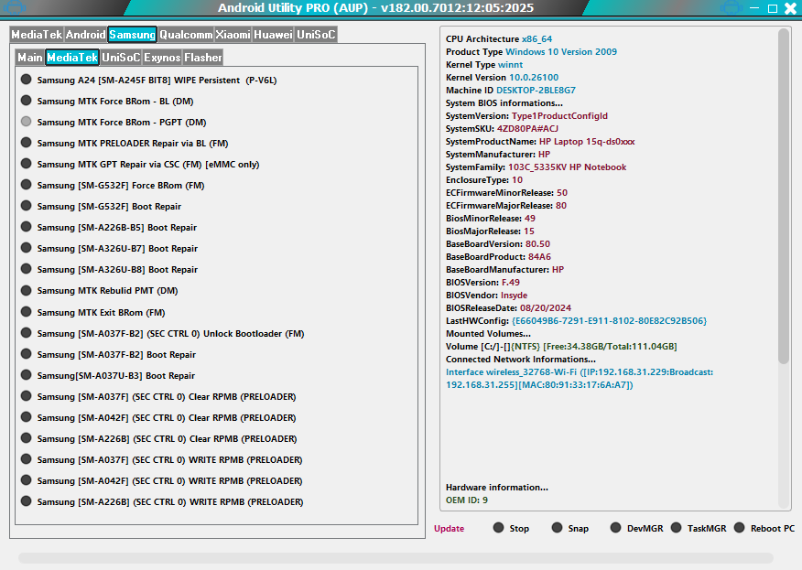Switch to the Exynos sub-tab

[x=162, y=58]
